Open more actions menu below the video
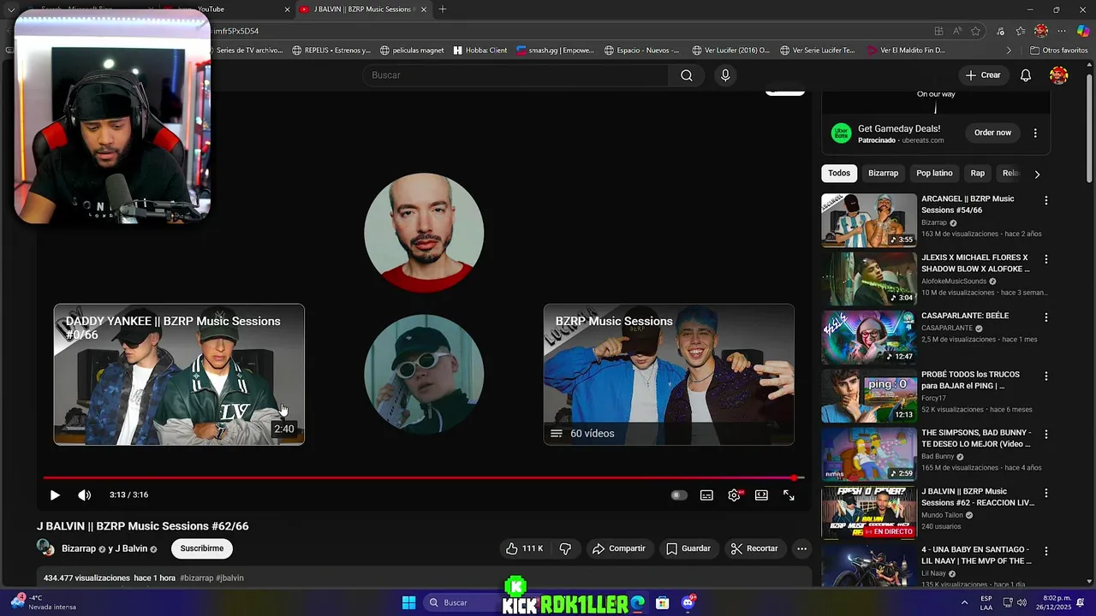 coord(801,548)
